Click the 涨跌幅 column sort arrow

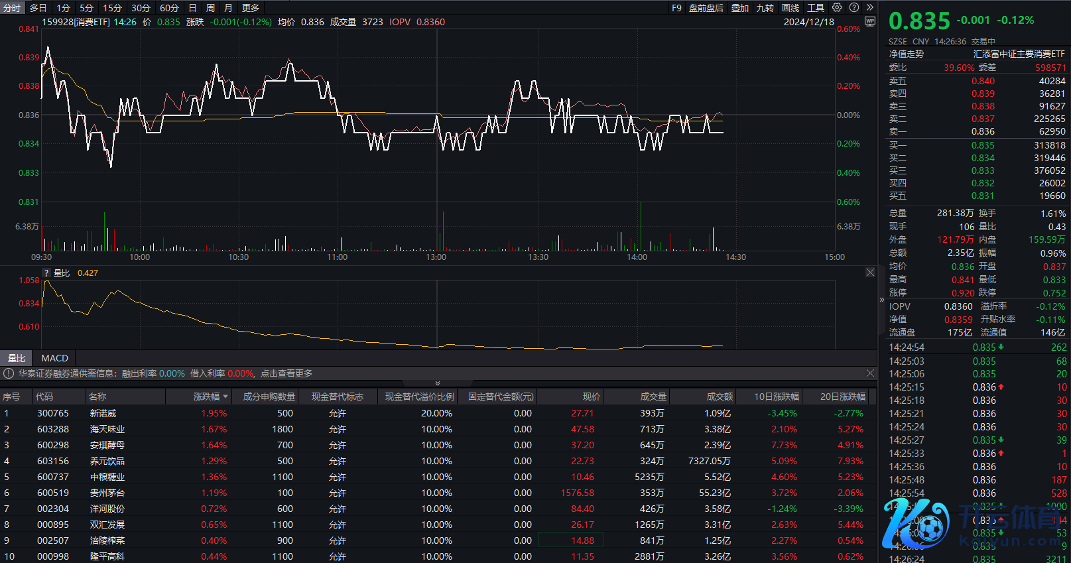(x=225, y=397)
